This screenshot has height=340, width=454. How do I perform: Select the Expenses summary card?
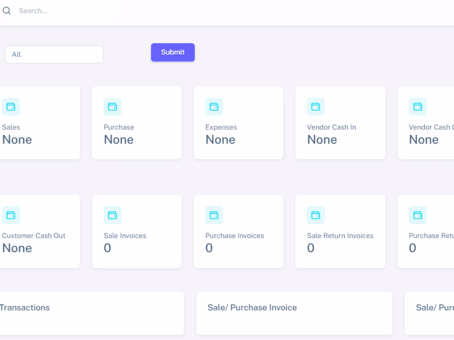pos(238,123)
